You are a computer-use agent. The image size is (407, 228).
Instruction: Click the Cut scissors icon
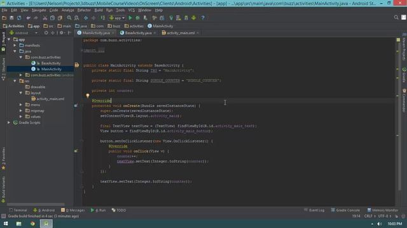45,18
